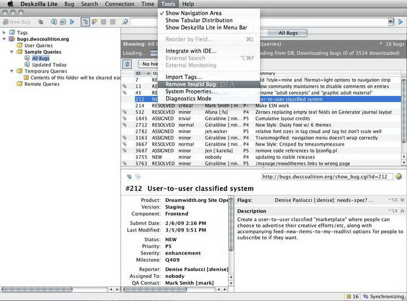Viewport: 407px width, 301px height.
Task: Collapse the Description section chevron
Action: click(402, 211)
